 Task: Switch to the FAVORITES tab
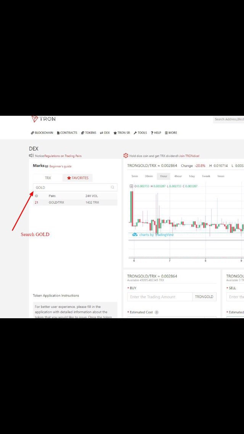click(77, 178)
